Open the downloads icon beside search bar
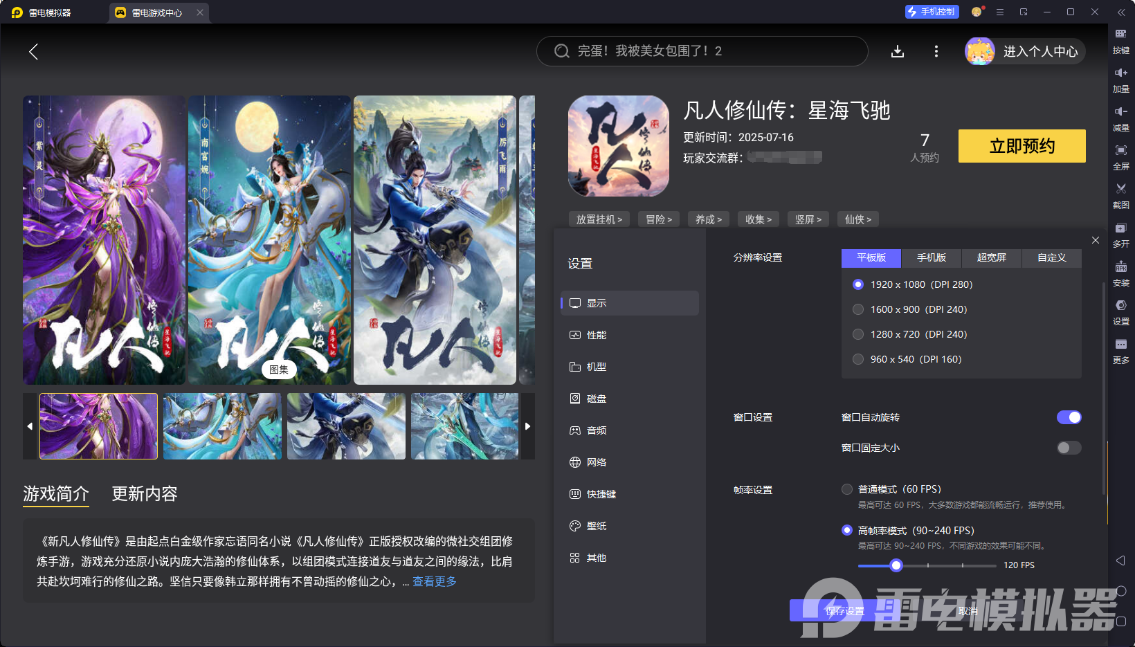Screen dimensions: 1135x647 (898, 51)
